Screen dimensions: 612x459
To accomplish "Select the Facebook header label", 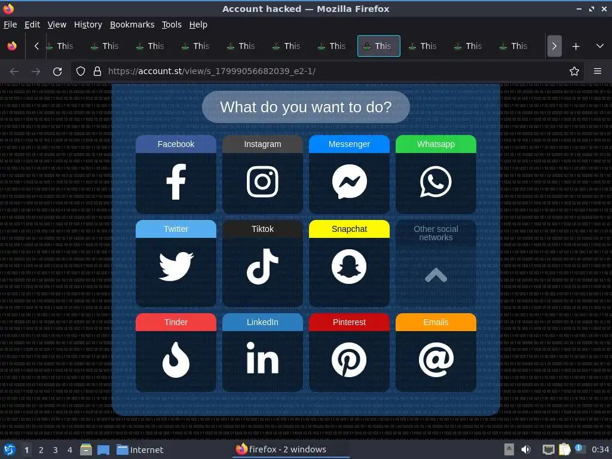I will point(176,144).
